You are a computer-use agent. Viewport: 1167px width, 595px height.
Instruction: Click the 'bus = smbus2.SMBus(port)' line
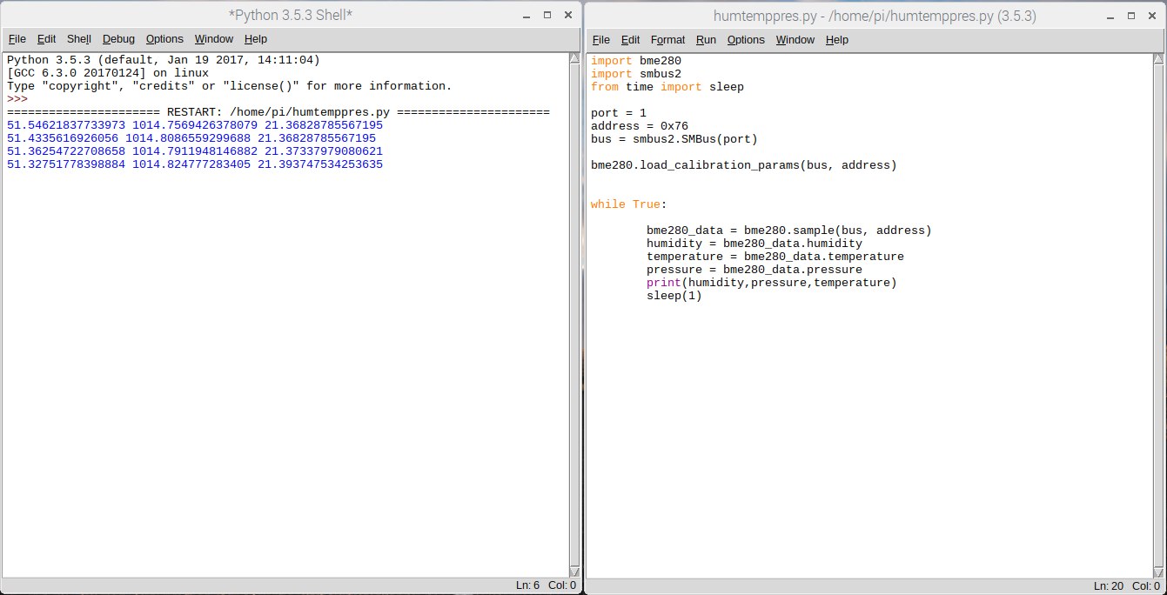pos(674,139)
